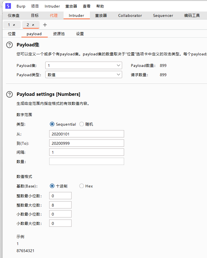This screenshot has width=207, height=258.
Task: Switch to the Intruder main tab
Action: (76, 15)
